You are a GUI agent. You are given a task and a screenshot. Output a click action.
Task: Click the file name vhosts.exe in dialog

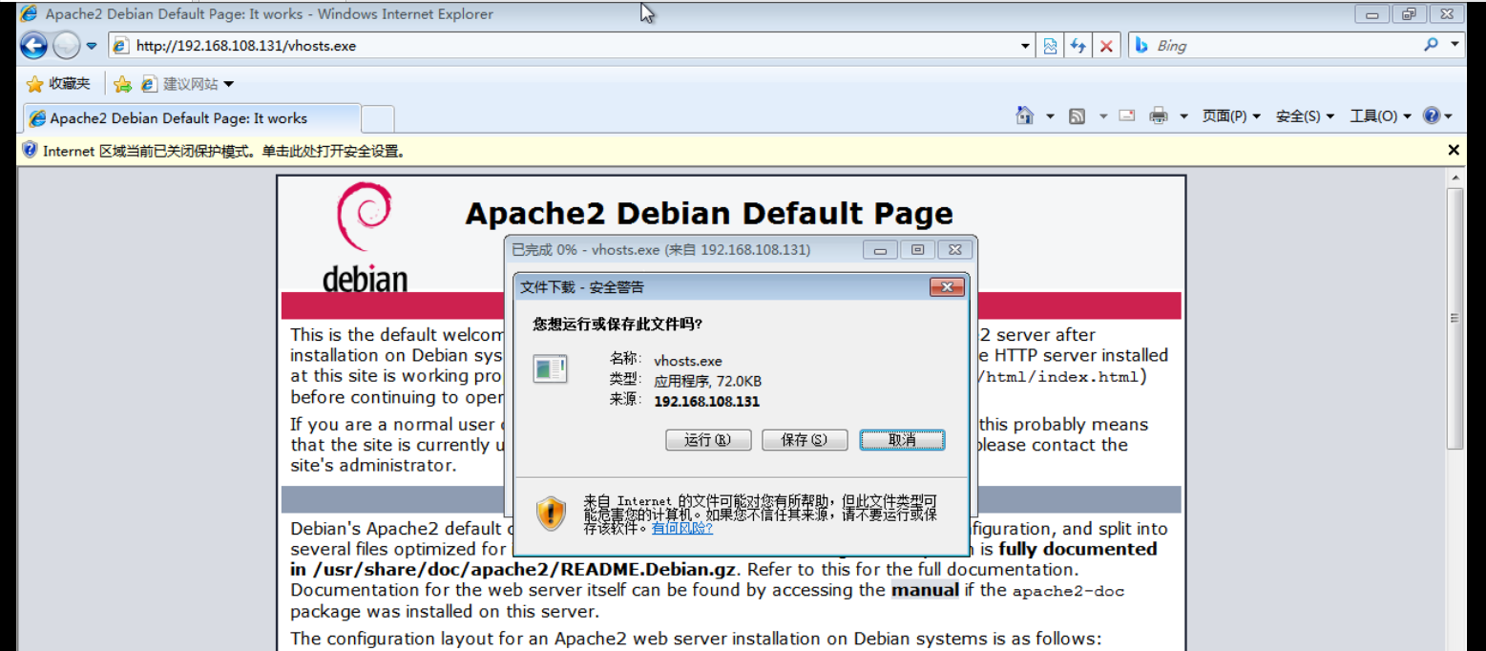[x=688, y=361]
